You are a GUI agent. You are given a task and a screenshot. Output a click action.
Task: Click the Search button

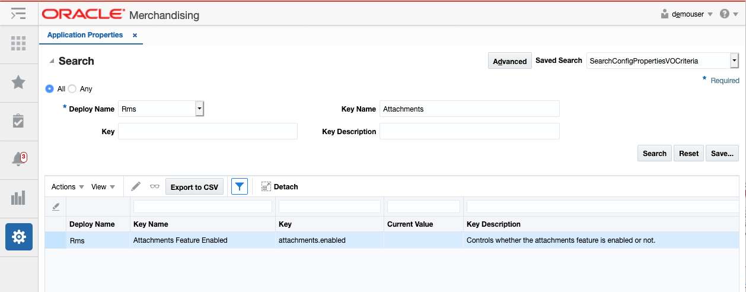[655, 153]
